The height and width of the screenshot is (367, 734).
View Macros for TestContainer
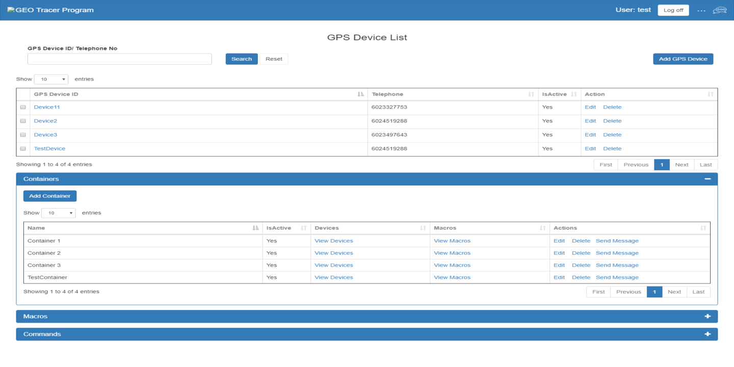452,277
